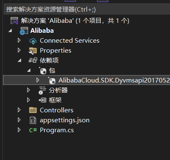Click the Properties wrench folder icon
Image resolution: width=170 pixels, height=160 pixels.
[33, 51]
